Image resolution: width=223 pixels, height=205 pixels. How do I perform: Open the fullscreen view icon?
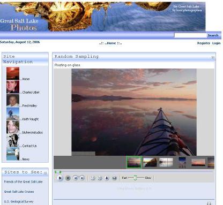point(93,178)
